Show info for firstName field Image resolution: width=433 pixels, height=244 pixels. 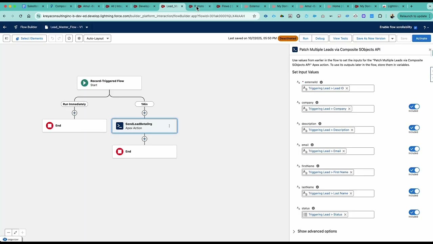click(318, 166)
